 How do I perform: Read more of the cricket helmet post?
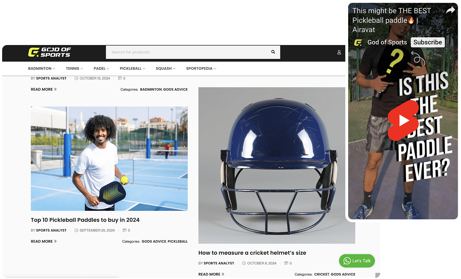[x=211, y=274]
